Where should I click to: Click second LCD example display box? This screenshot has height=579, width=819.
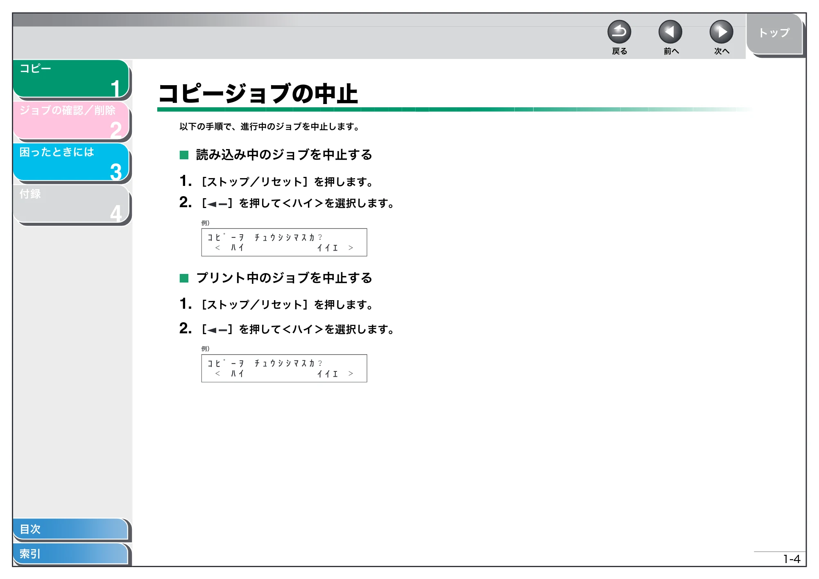tap(284, 369)
